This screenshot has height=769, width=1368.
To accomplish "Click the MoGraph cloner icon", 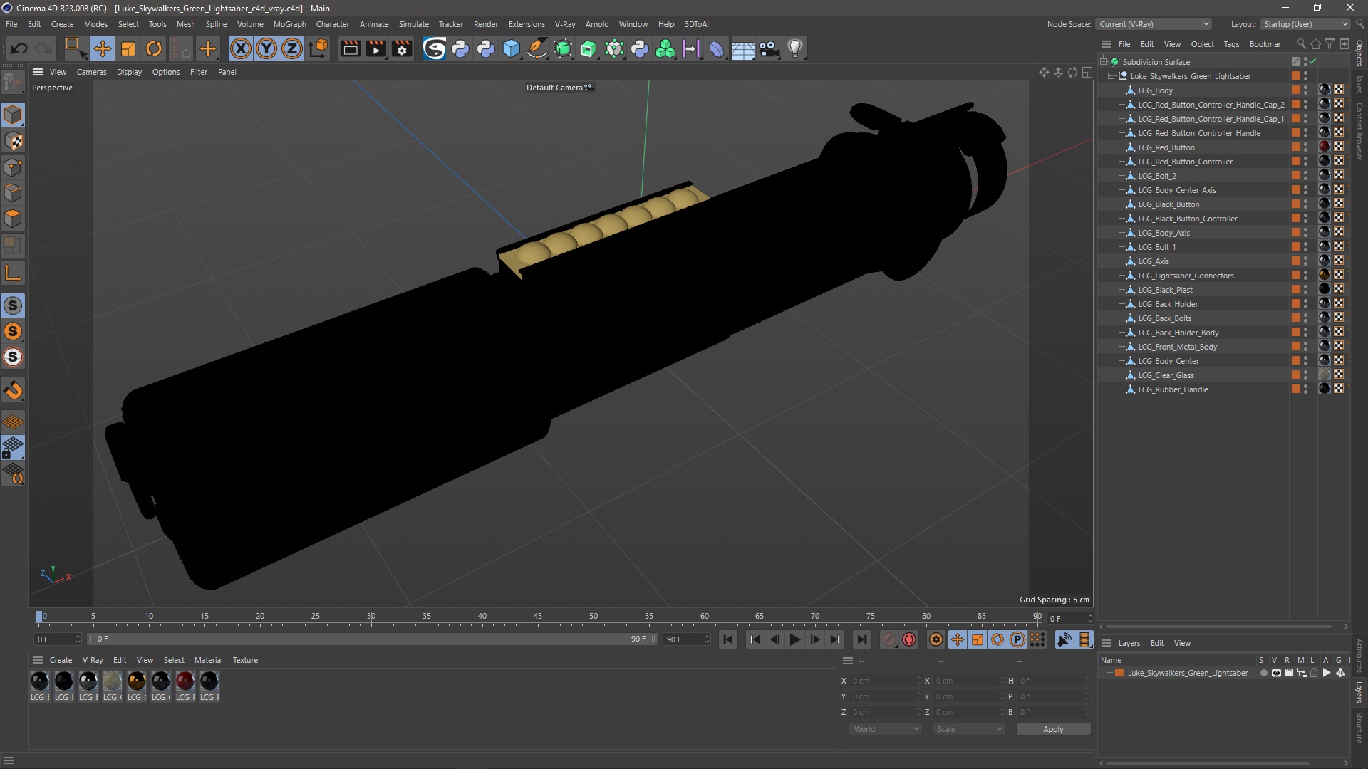I will pyautogui.click(x=665, y=48).
